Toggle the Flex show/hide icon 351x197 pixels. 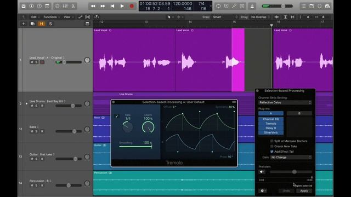click(88, 17)
